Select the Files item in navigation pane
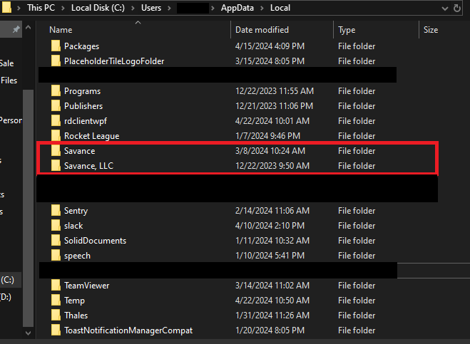 (9, 80)
